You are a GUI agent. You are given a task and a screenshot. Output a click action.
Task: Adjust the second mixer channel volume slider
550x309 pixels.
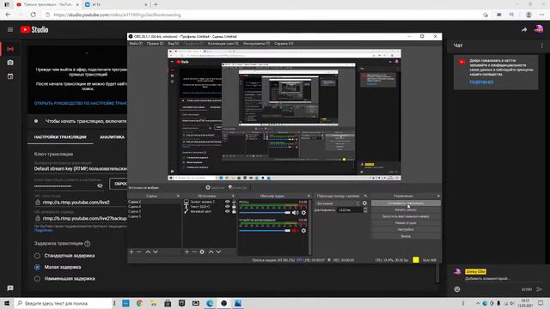[x=265, y=231]
